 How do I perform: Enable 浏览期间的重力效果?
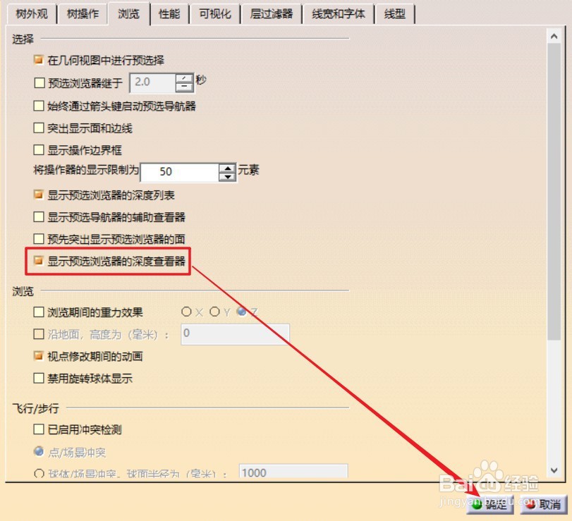tap(39, 312)
